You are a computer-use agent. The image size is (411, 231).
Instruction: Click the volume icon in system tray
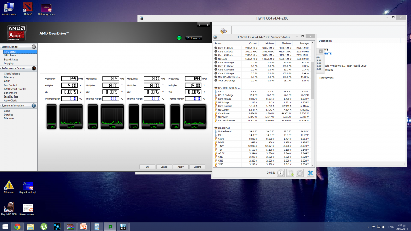coord(384,227)
